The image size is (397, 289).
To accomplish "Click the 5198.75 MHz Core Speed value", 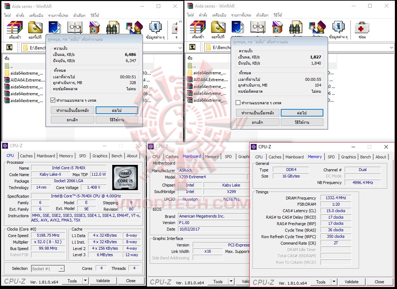I will click(x=48, y=235).
